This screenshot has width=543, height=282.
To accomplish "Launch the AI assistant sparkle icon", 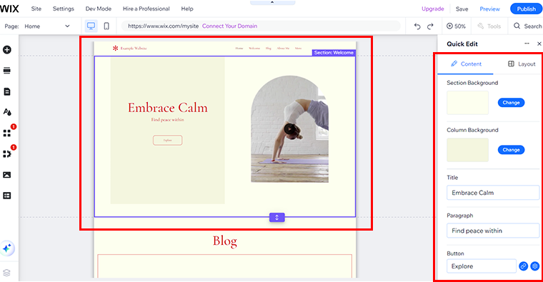I will coord(7,248).
